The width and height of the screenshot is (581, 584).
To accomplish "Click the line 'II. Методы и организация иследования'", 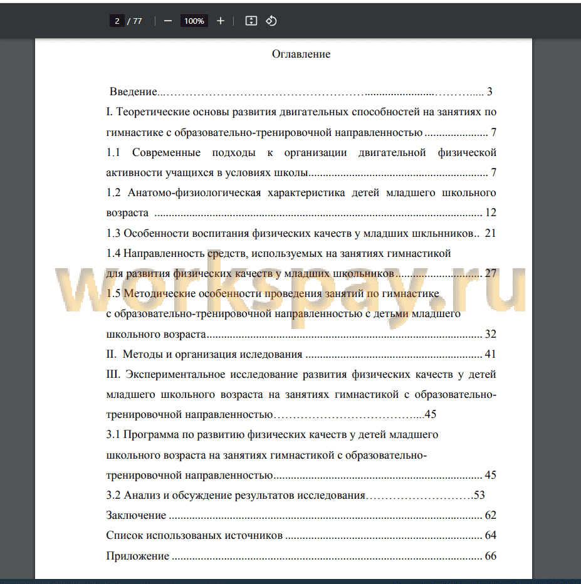I will pos(301,354).
